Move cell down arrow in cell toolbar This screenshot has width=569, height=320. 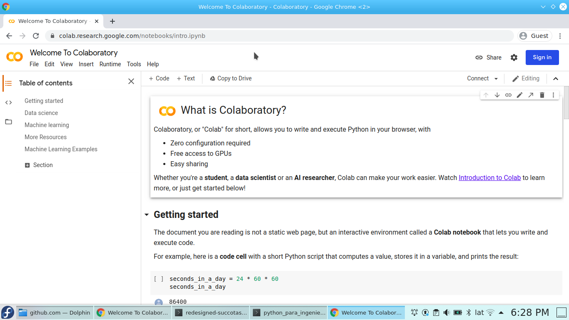[497, 95]
